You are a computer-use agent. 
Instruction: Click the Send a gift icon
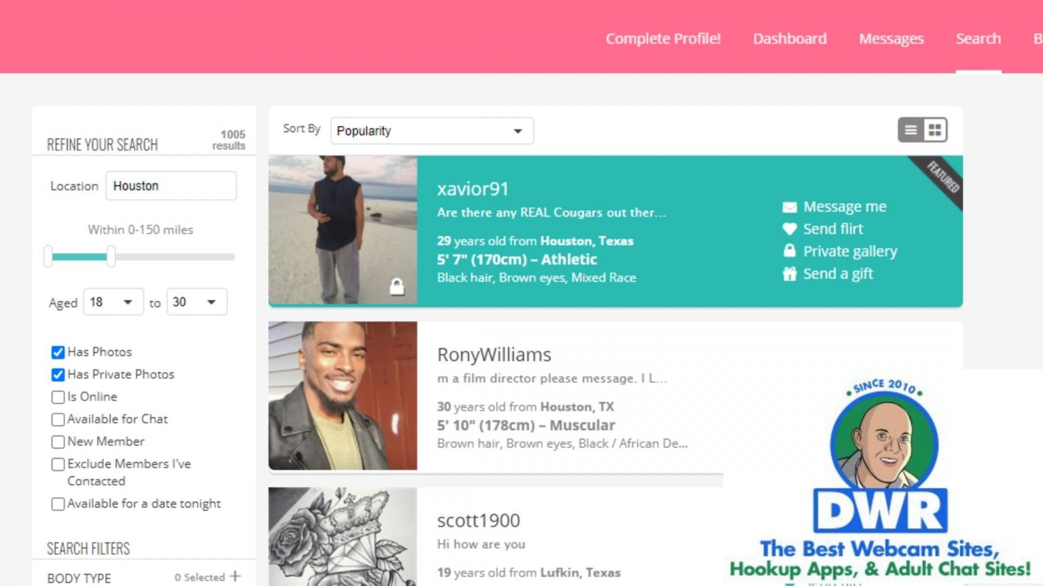point(789,274)
